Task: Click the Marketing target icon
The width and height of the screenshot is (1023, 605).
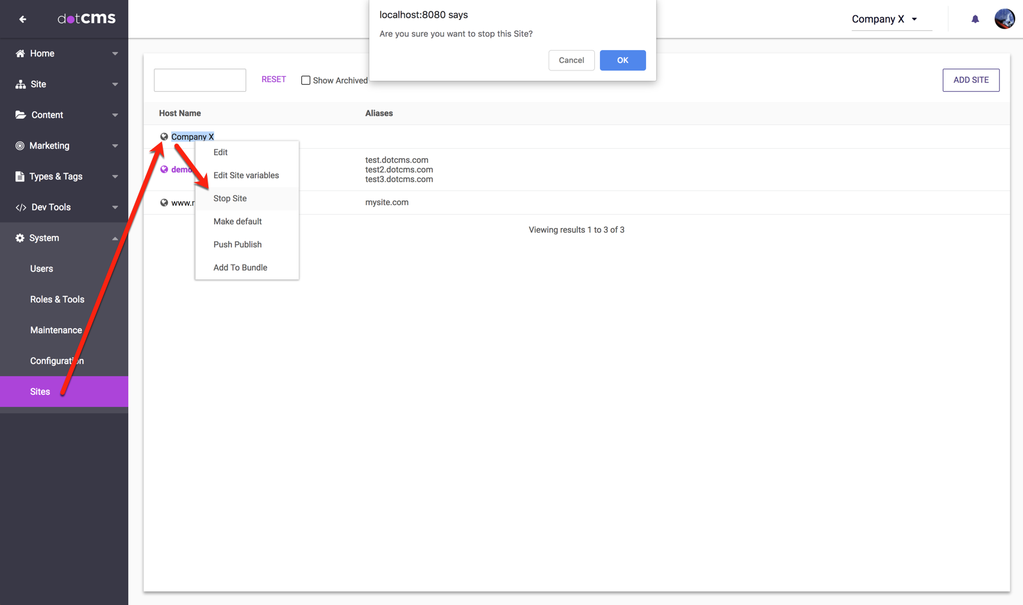Action: 20,145
